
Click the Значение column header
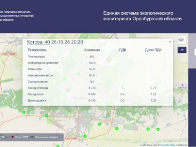point(92,50)
